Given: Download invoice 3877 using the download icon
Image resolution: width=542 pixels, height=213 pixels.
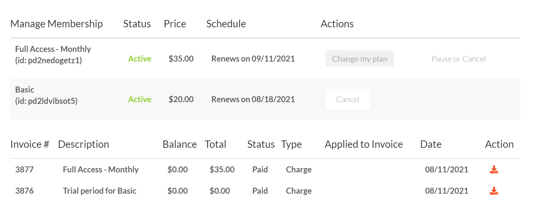Looking at the screenshot, I should tap(494, 170).
